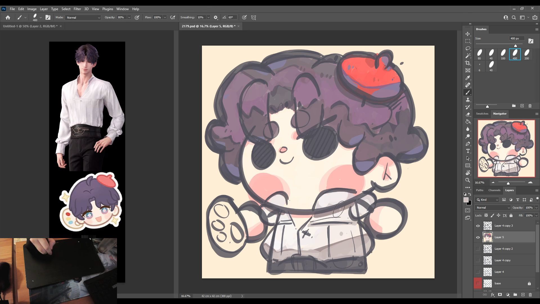This screenshot has width=540, height=304.
Task: Select the Lasso tool
Action: [x=468, y=48]
